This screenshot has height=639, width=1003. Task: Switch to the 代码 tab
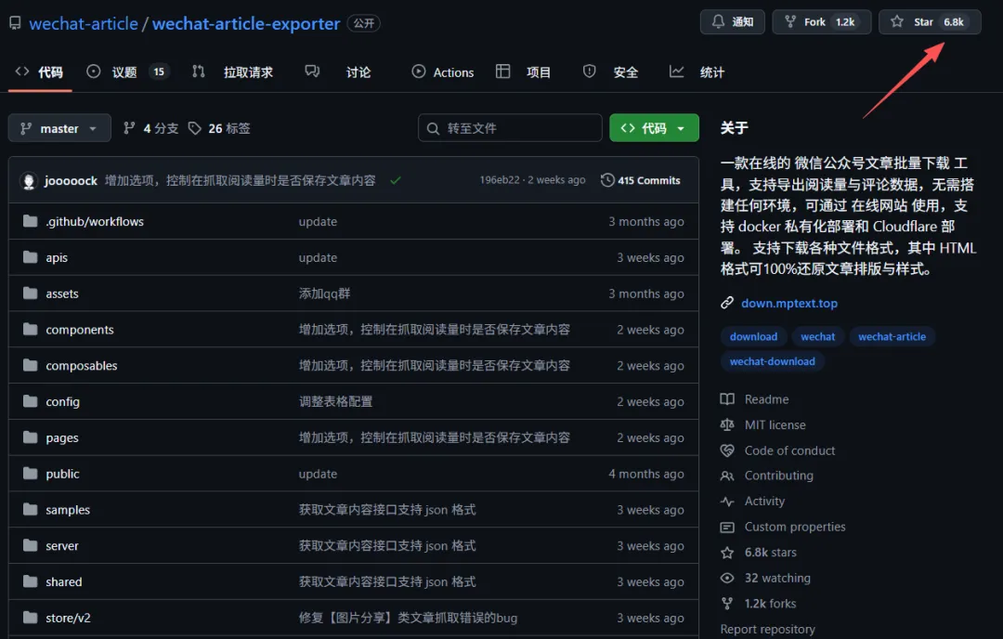pyautogui.click(x=39, y=72)
